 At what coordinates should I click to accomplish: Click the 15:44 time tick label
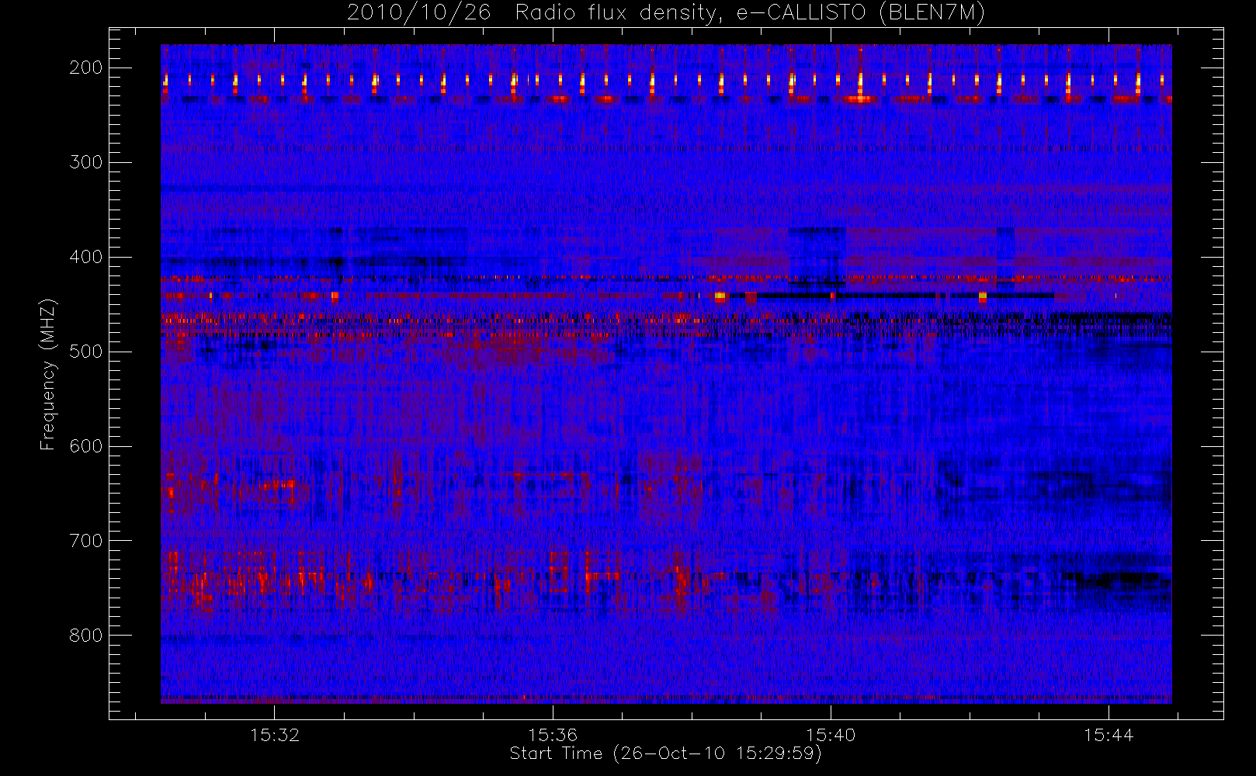1109,735
